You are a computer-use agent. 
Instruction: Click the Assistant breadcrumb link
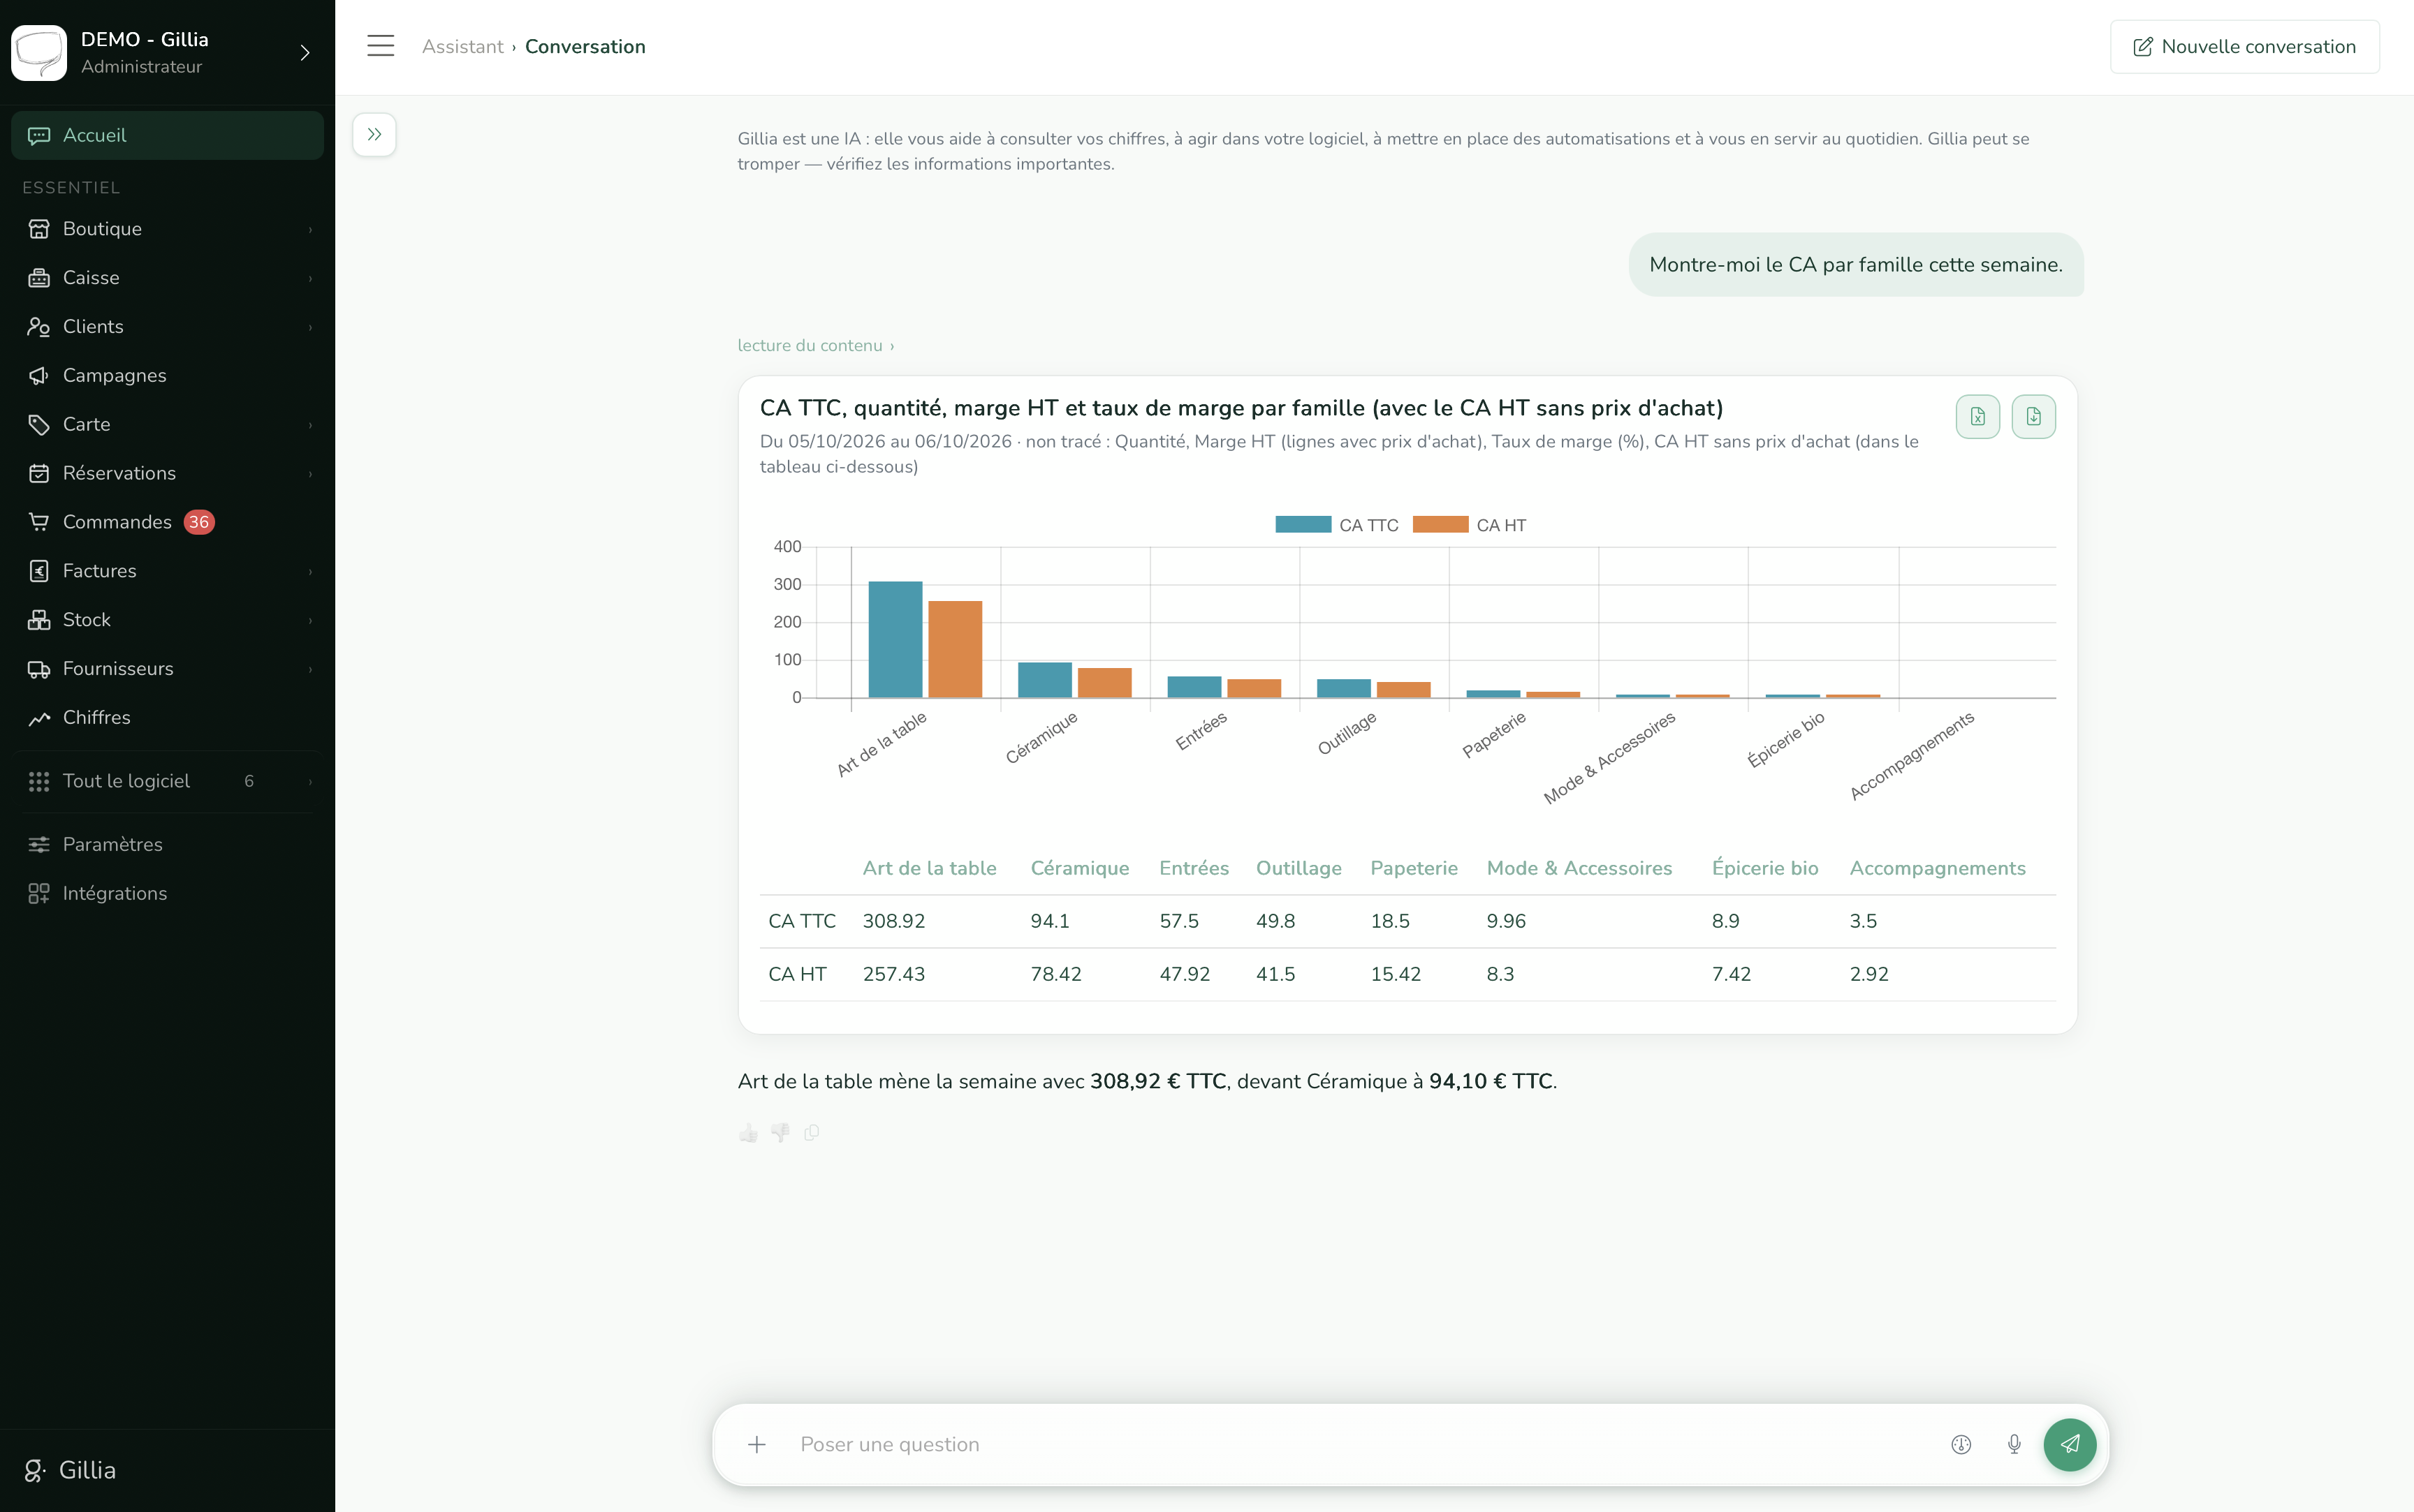[x=462, y=46]
